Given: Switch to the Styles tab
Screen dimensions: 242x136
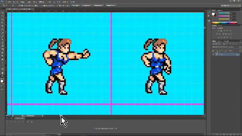Looking at the screenshot, I should (220, 25).
